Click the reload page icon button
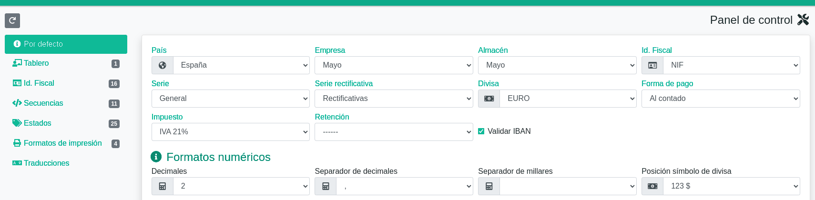Image resolution: width=815 pixels, height=200 pixels. tap(12, 20)
